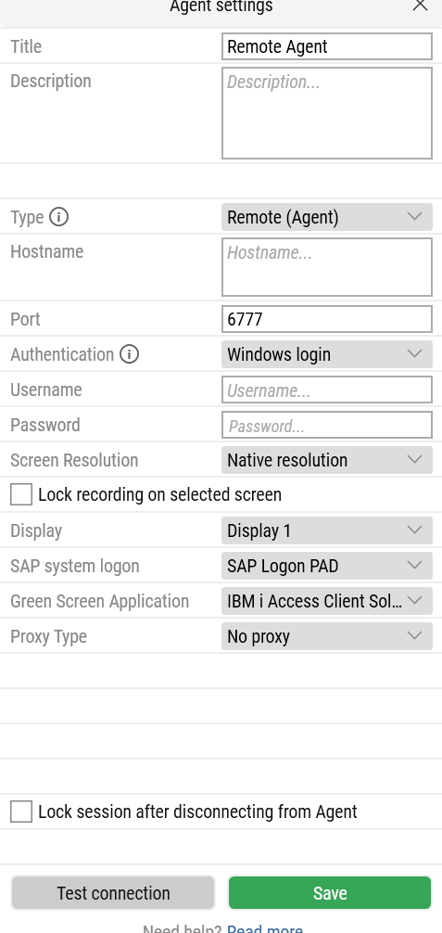Expand the Authentication dropdown set to Windows login
This screenshot has width=442, height=933.
[326, 354]
